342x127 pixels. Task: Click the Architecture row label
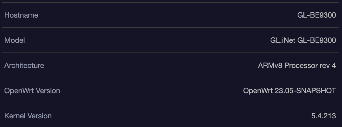(x=24, y=66)
